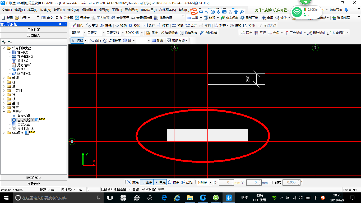Select the 延伸 extend tool

coord(149,26)
